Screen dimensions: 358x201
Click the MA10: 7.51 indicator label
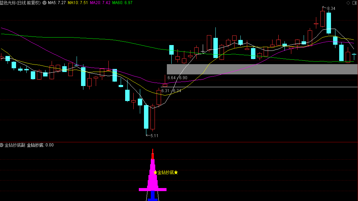(x=78, y=3)
